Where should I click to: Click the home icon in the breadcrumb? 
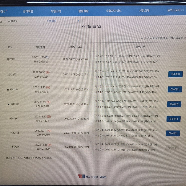pos(1,21)
